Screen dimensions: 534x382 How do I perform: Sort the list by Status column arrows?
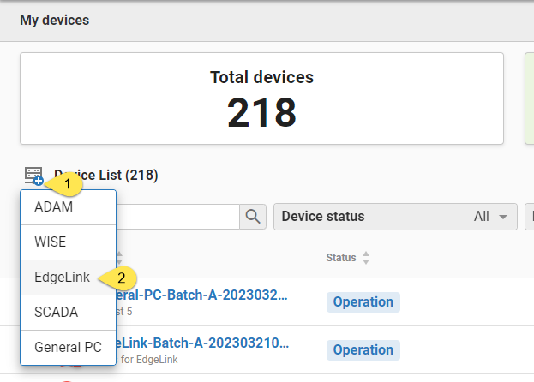[366, 258]
